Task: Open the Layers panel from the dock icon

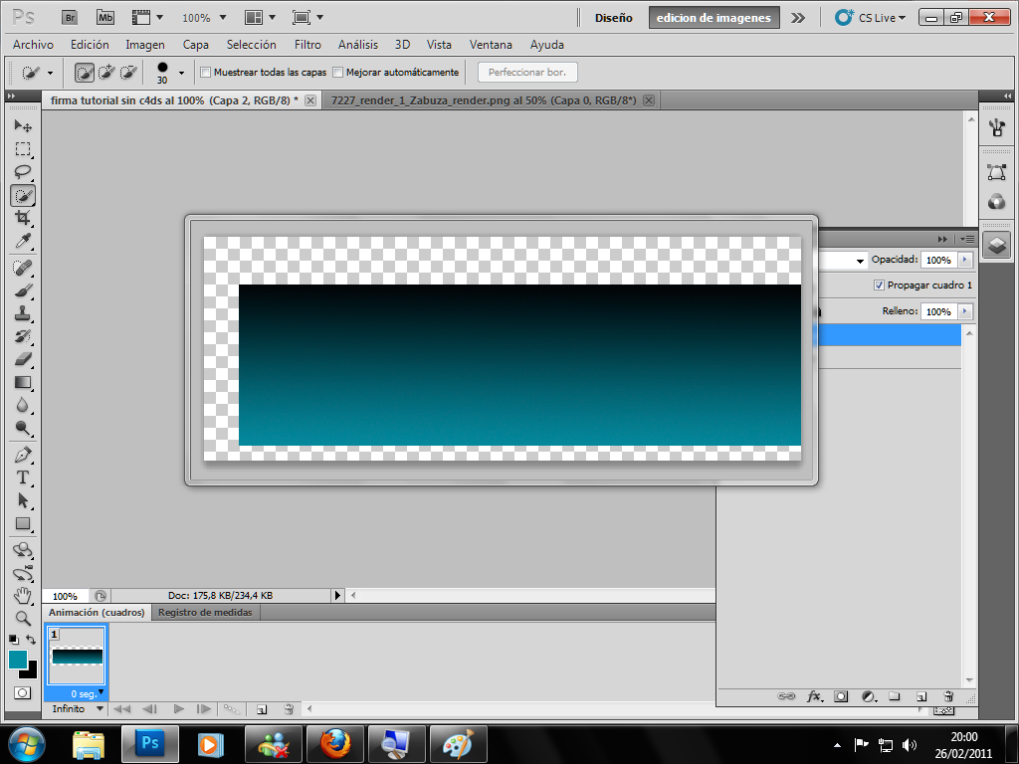Action: click(x=996, y=246)
